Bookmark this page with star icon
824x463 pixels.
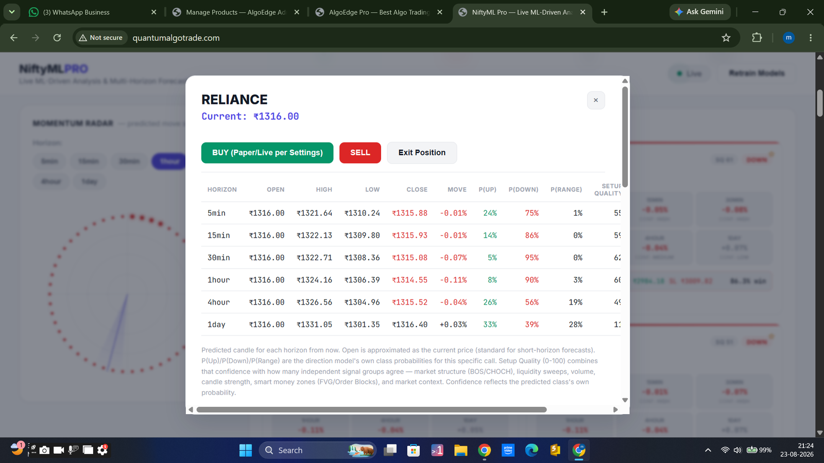point(726,38)
